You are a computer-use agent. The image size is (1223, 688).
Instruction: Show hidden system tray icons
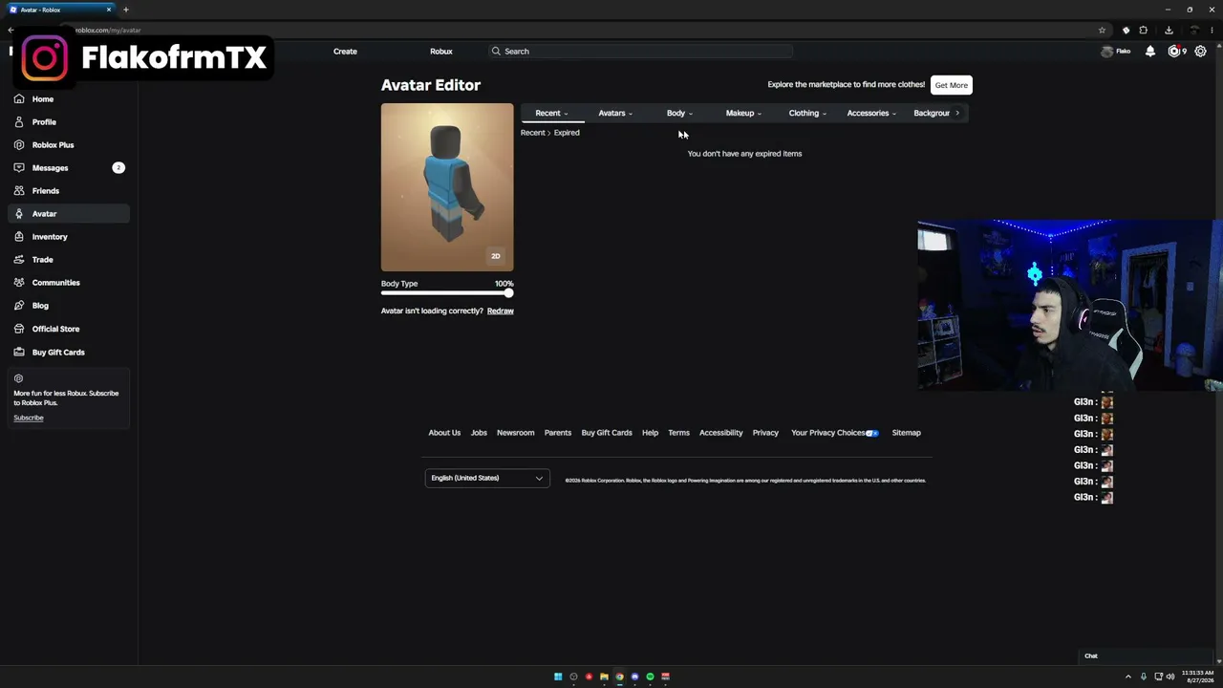(x=1128, y=677)
